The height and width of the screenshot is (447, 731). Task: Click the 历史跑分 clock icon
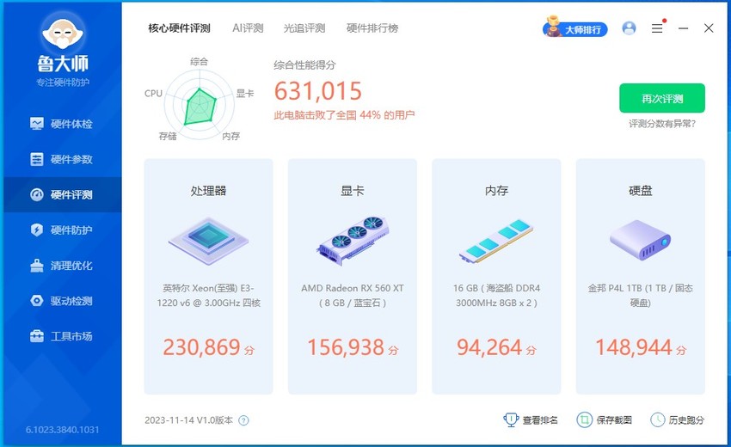657,420
